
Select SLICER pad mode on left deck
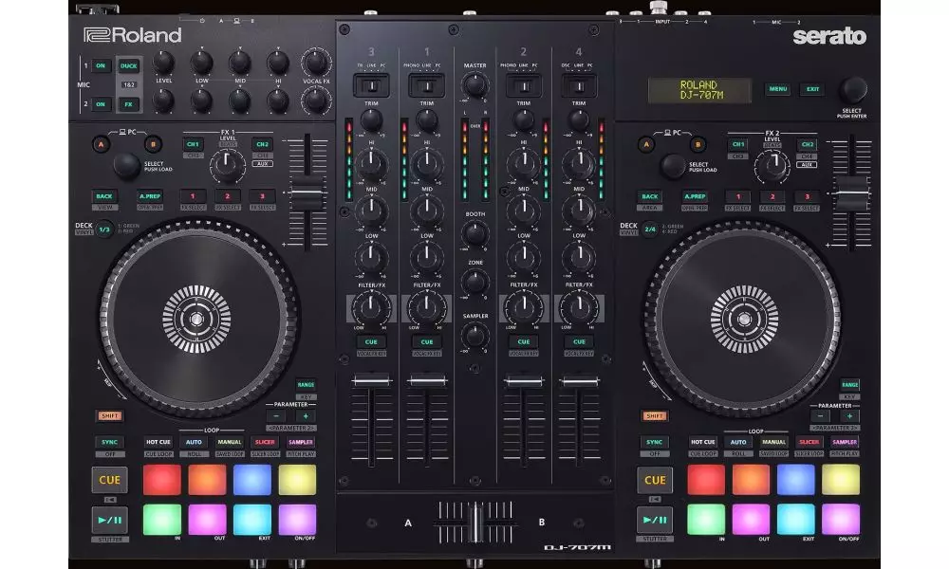[265, 442]
